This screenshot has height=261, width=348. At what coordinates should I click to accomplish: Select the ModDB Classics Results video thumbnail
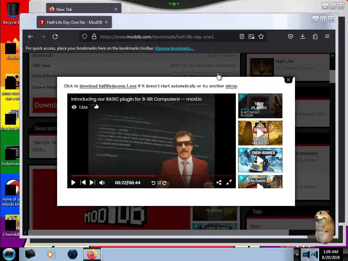260,133
